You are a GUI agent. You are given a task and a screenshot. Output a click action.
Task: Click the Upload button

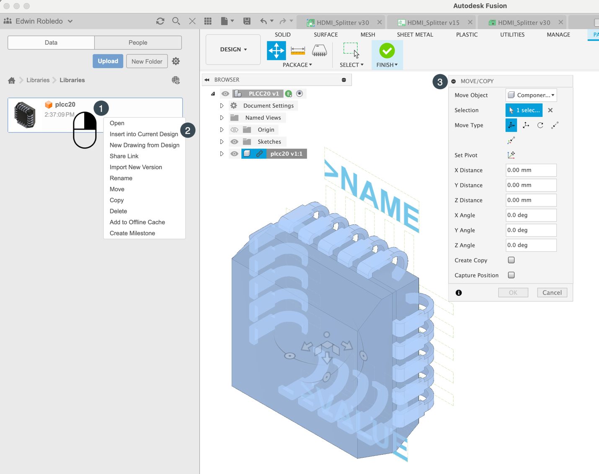point(108,61)
